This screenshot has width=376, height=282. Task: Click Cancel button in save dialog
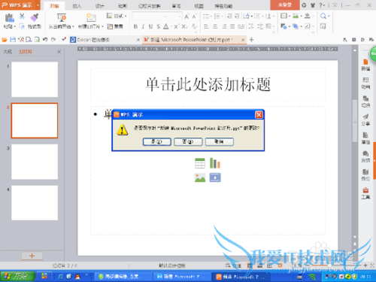(220, 141)
